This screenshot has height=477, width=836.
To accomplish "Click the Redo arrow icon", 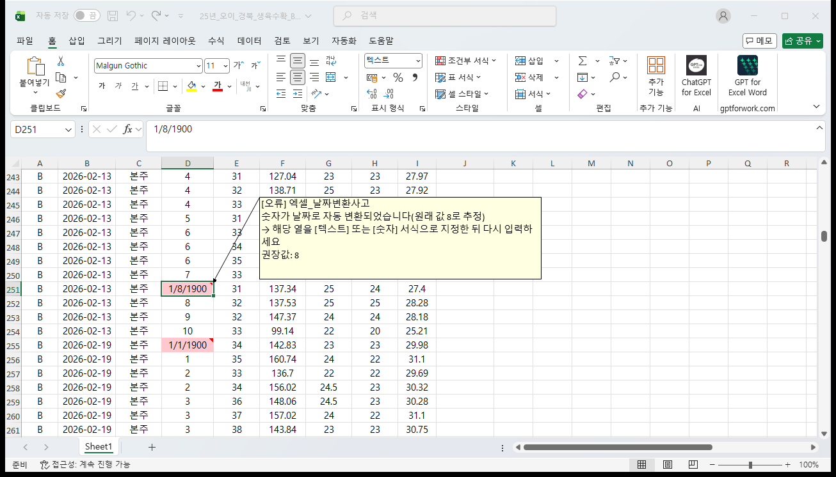I will point(156,15).
